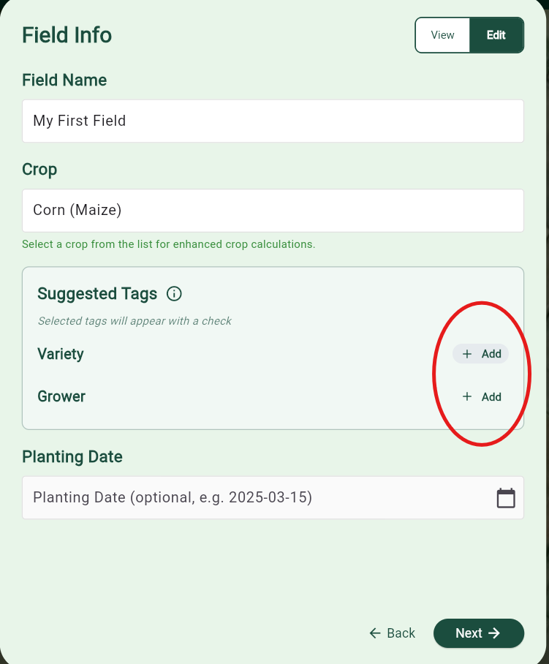Add the Variety suggested tag
Viewport: 549px width, 664px height.
pyautogui.click(x=480, y=354)
